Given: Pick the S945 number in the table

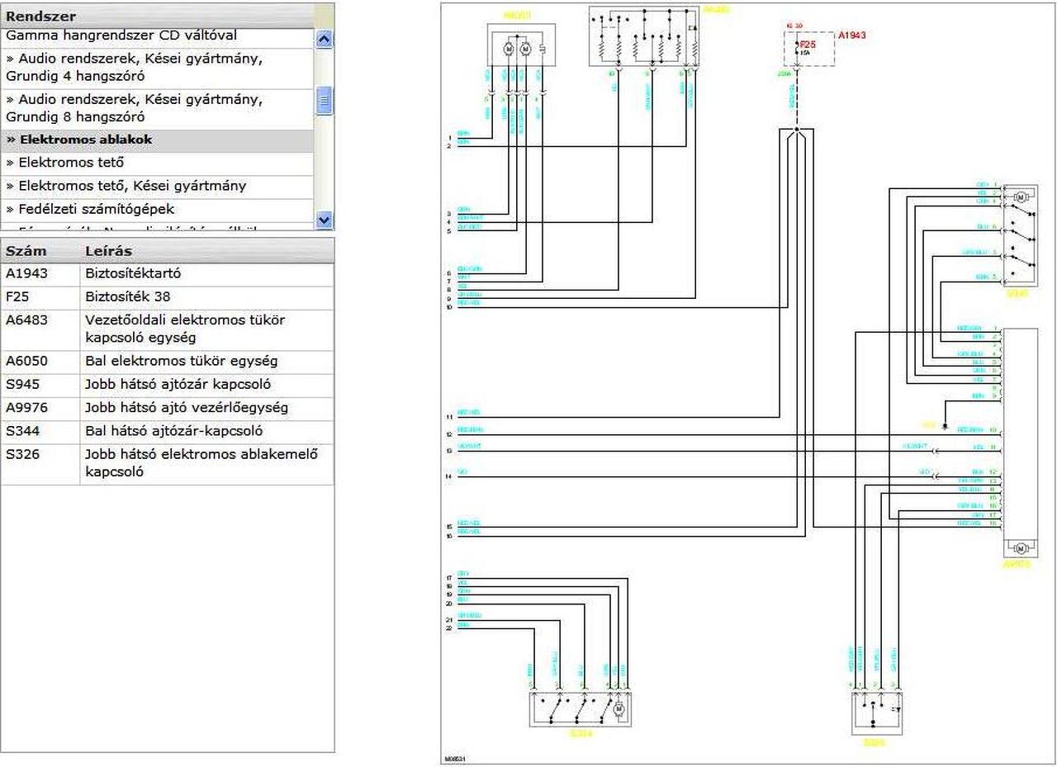Looking at the screenshot, I should tap(40, 384).
